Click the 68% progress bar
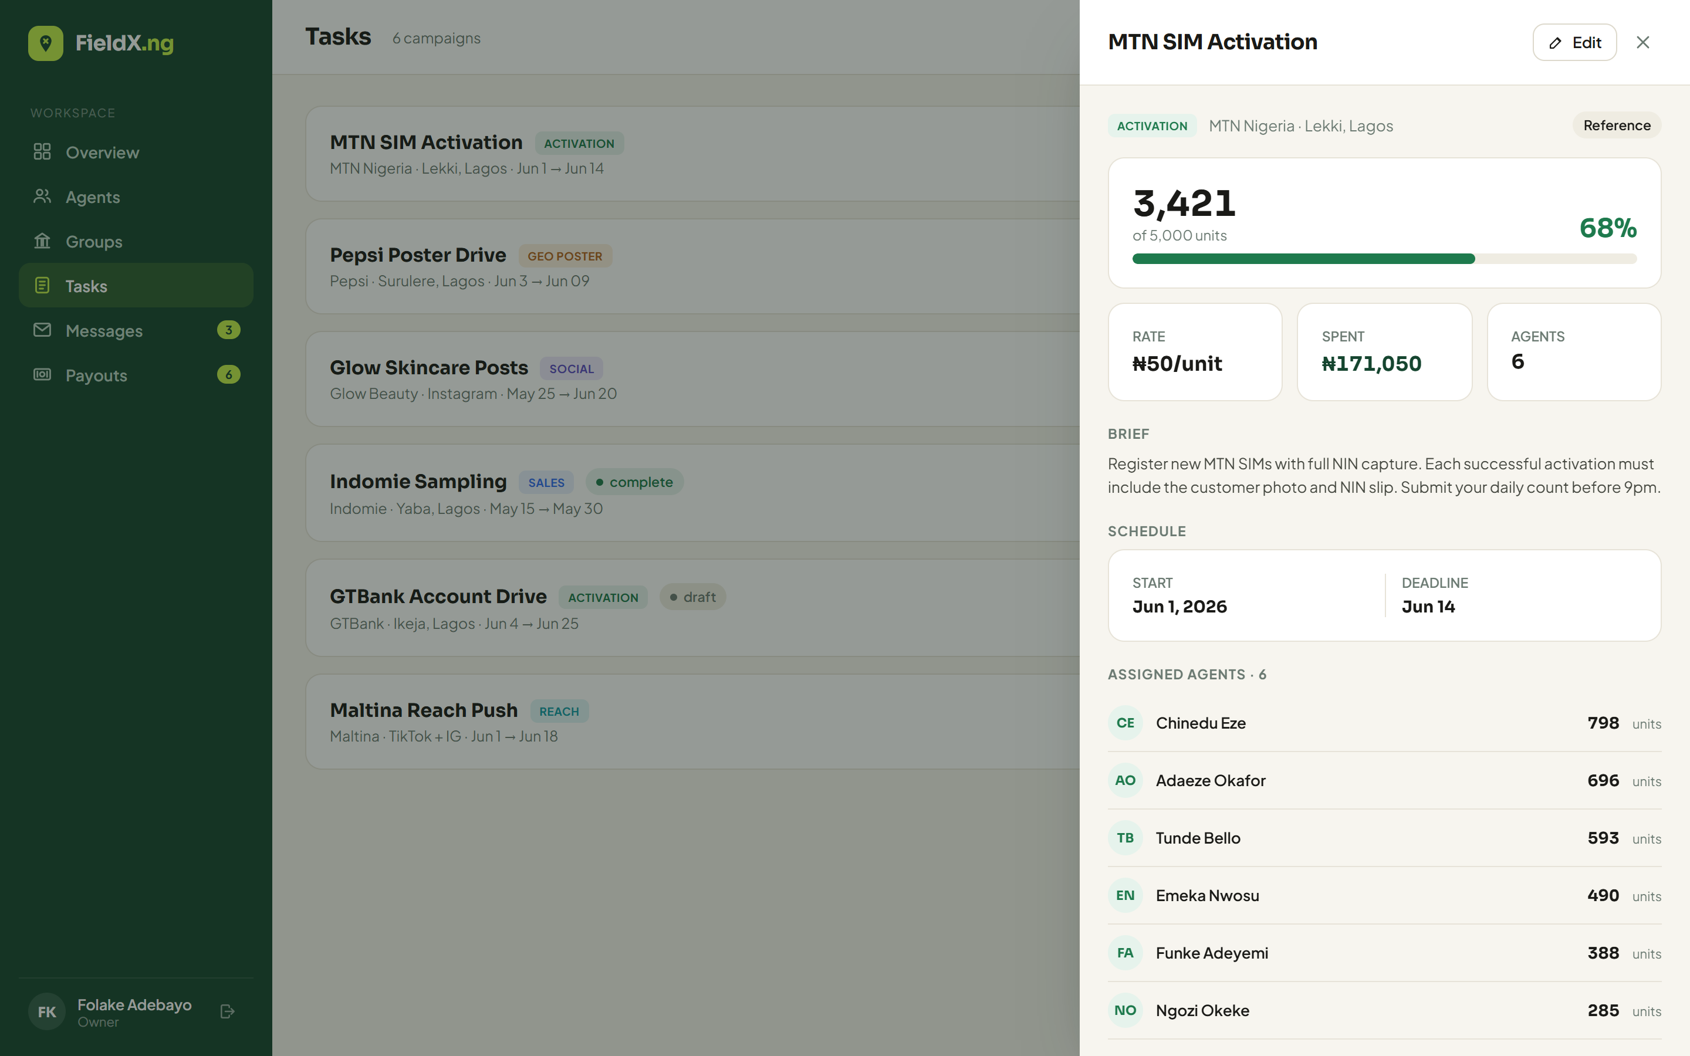The width and height of the screenshot is (1690, 1056). coord(1384,259)
